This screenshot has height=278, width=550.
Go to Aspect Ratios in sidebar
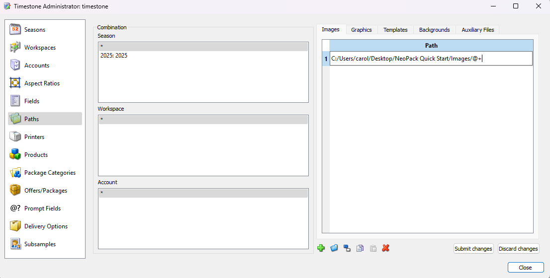tap(42, 83)
